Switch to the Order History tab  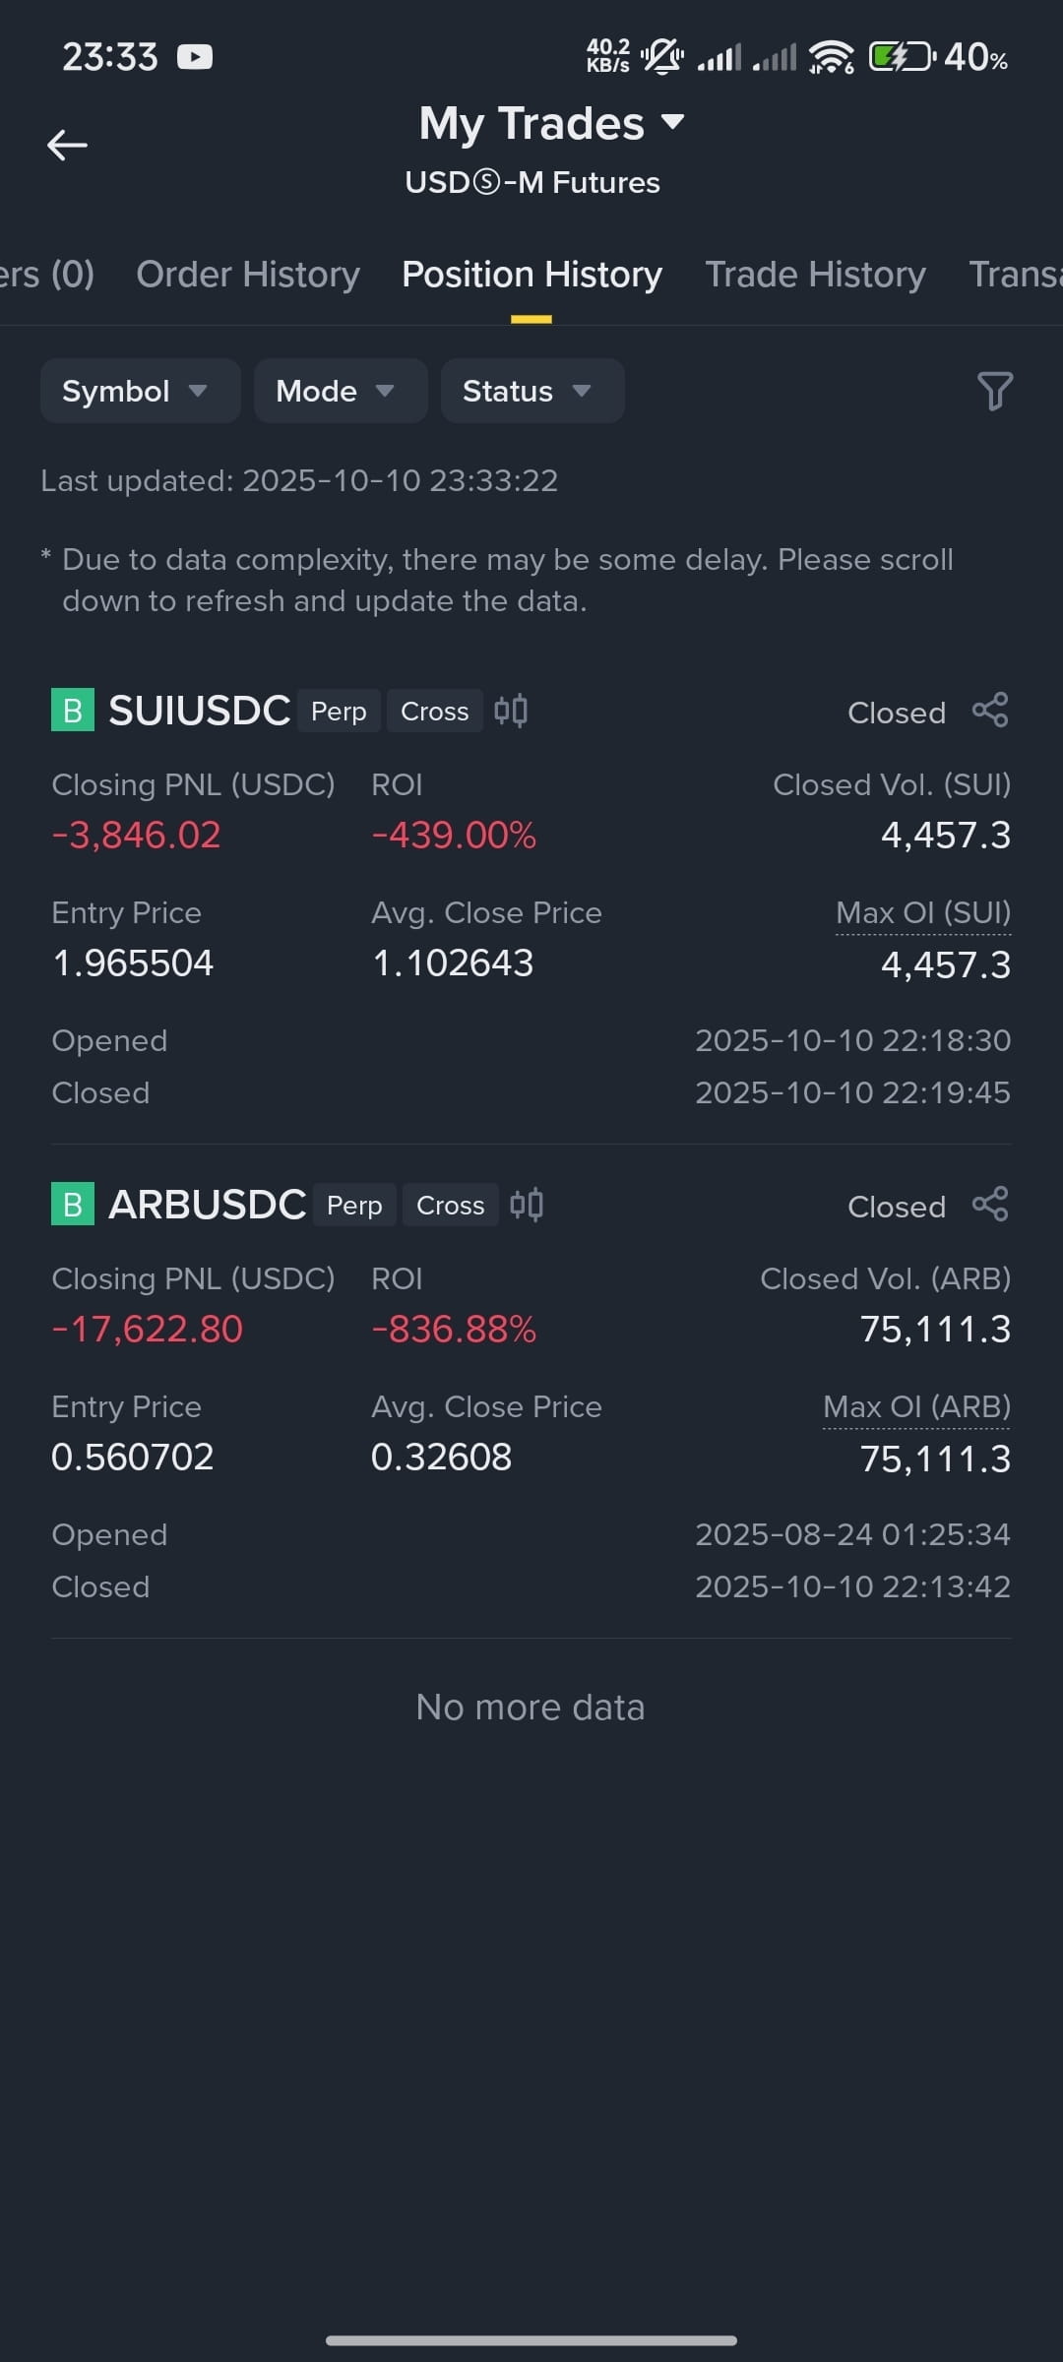(x=248, y=275)
